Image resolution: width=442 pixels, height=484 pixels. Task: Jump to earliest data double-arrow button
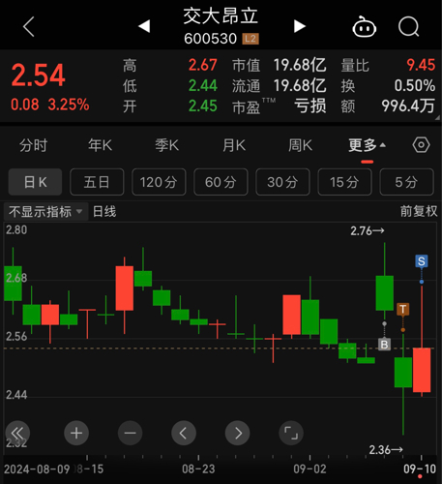17,433
